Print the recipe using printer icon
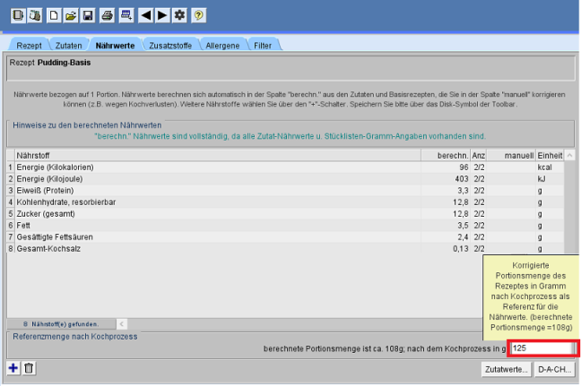Screen dimensions: 581x386 [x=107, y=15]
